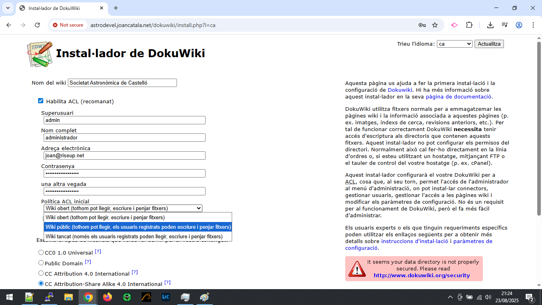
Task: Select Public Domain license
Action: [41, 263]
